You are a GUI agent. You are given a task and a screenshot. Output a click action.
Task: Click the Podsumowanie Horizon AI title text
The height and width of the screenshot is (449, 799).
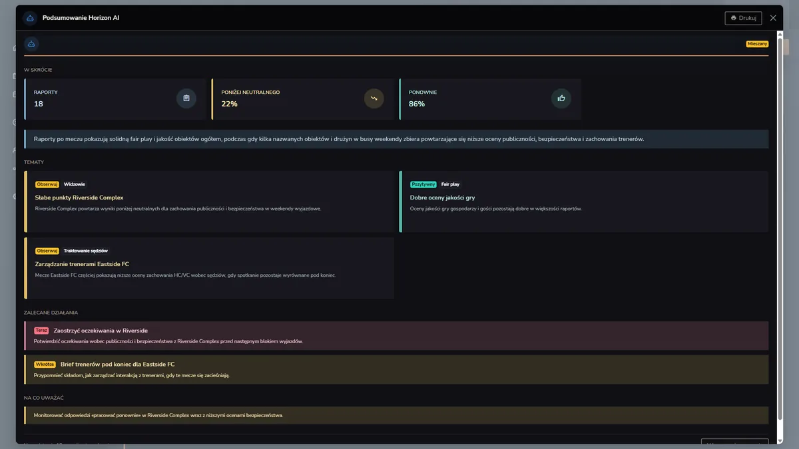(81, 18)
